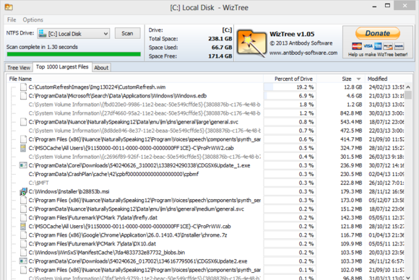This screenshot has width=419, height=280.
Task: Click the 1.8 % percent value
Action: point(306,105)
